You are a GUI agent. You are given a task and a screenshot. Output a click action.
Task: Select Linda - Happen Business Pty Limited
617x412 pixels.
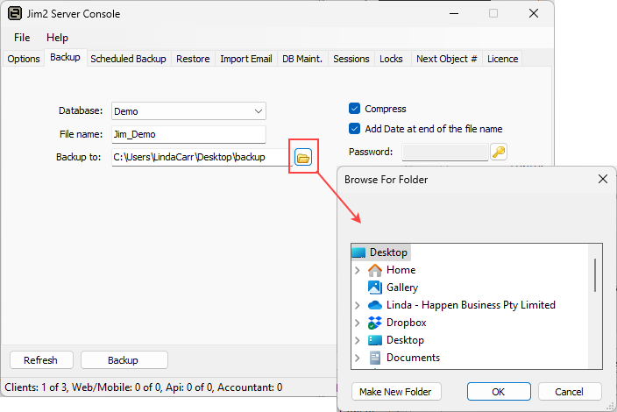tap(471, 305)
